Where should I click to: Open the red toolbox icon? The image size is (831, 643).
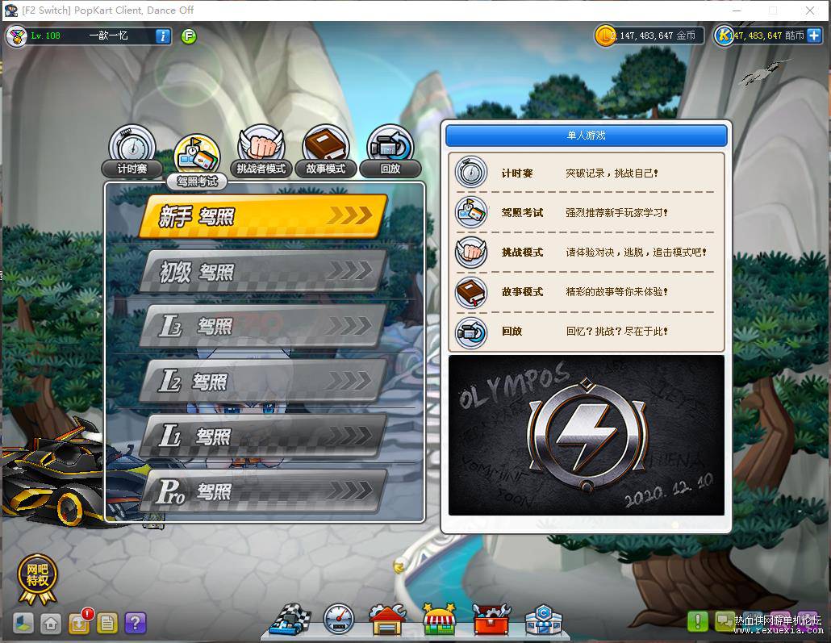(491, 619)
